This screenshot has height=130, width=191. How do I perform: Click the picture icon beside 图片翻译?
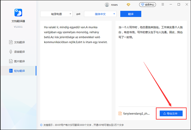pyautogui.click(x=11, y=61)
